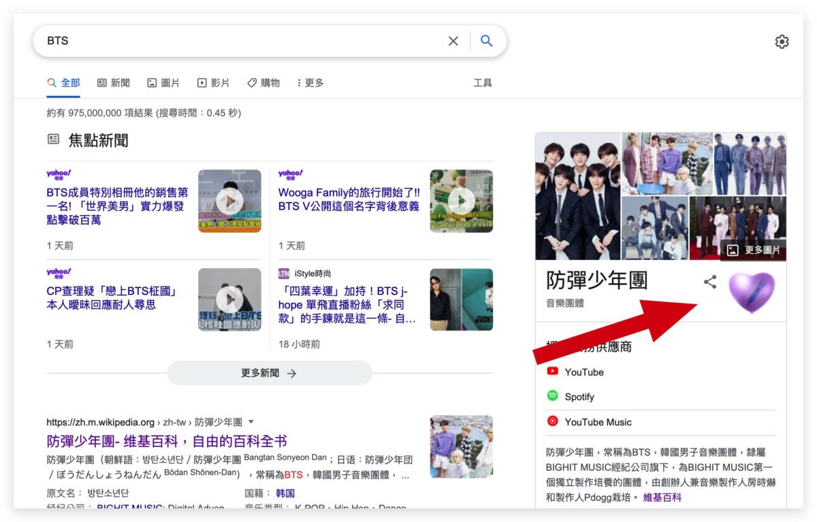Play video thumbnail for 世界美男 article
This screenshot has height=522, width=817.
coord(229,201)
